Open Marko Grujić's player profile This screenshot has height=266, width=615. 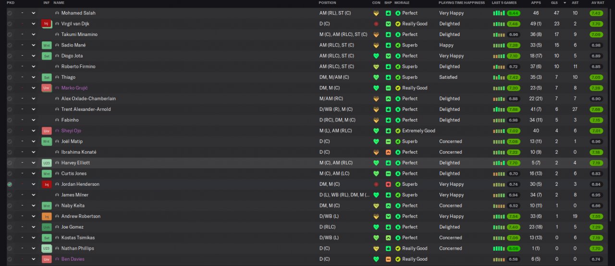(x=74, y=88)
